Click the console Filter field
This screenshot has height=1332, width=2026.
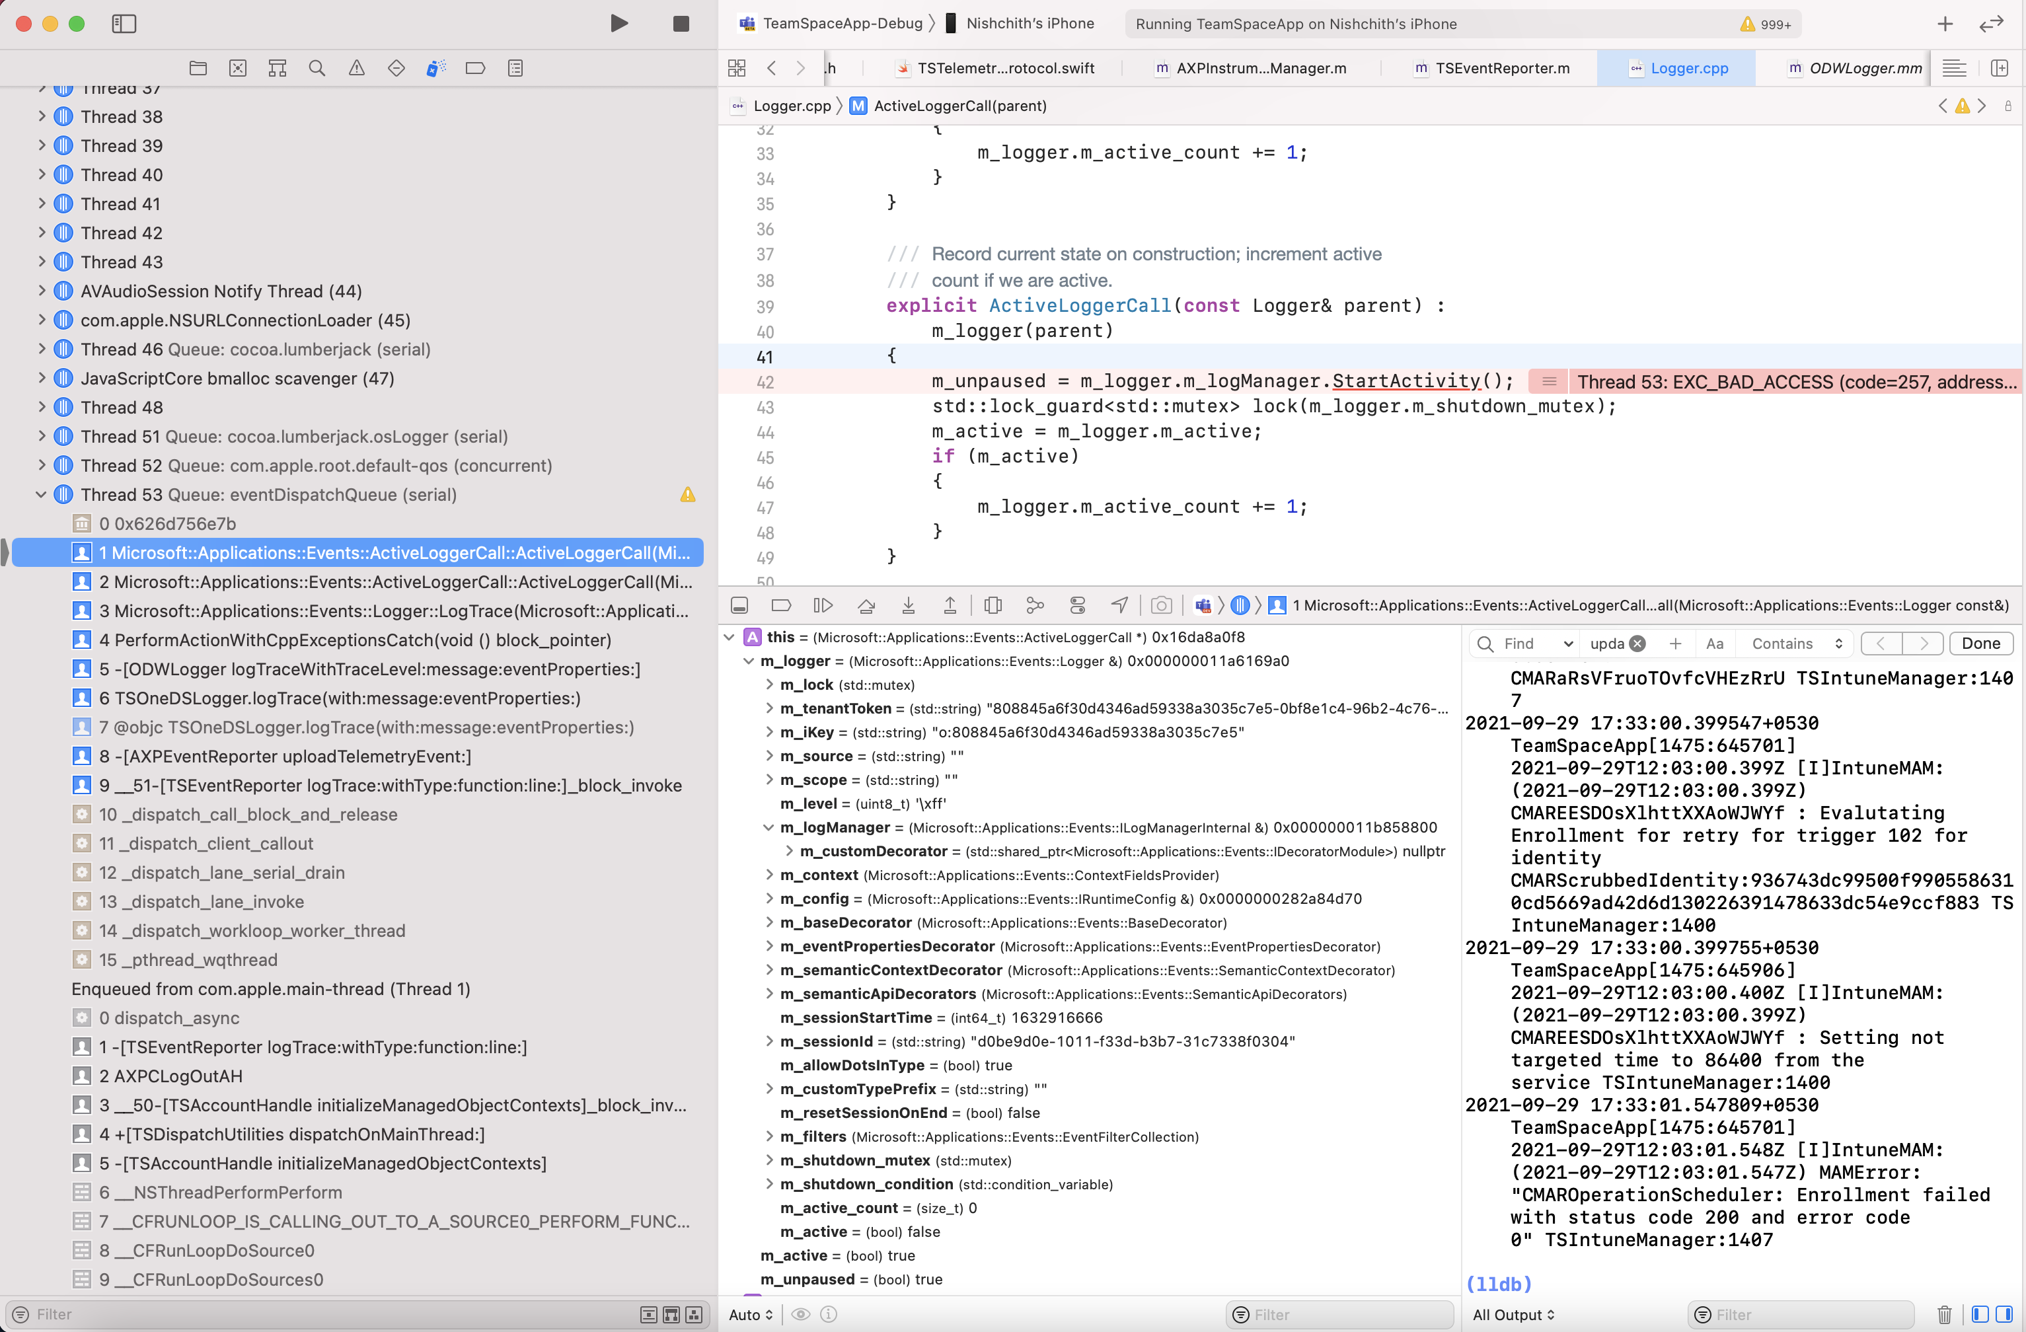tap(1805, 1314)
